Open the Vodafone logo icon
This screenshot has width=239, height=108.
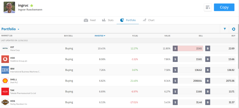tap(5, 59)
